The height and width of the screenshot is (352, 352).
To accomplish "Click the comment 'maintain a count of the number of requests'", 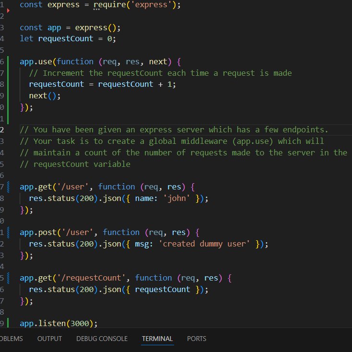I will pos(183,153).
